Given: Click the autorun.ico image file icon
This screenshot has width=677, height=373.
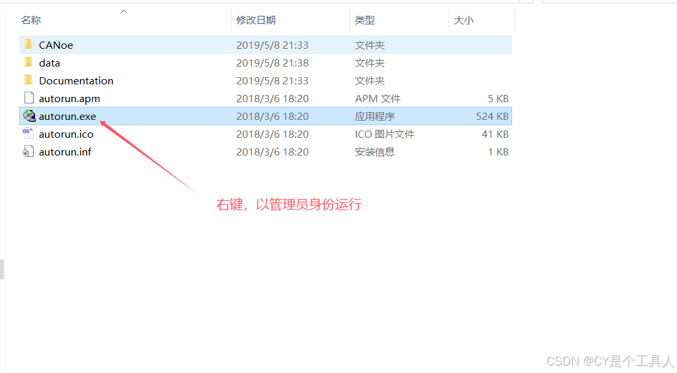Looking at the screenshot, I should 28,134.
